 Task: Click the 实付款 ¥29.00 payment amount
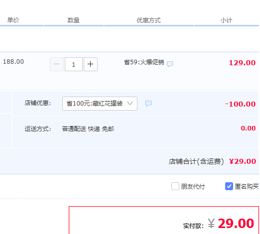click(231, 224)
